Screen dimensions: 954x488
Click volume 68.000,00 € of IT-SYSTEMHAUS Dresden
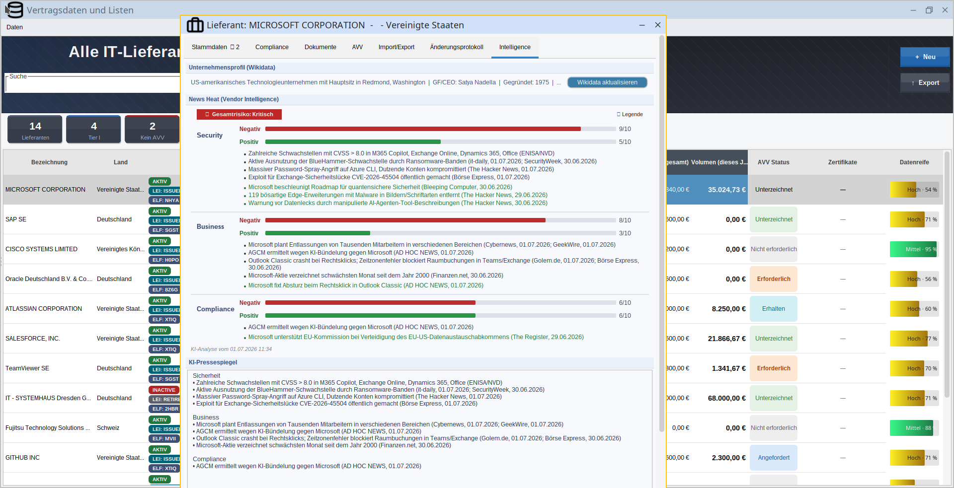pyautogui.click(x=726, y=398)
